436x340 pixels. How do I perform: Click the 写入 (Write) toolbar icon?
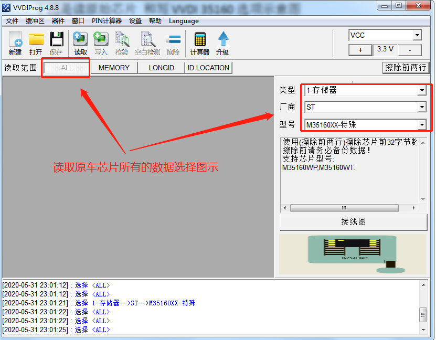pyautogui.click(x=101, y=43)
